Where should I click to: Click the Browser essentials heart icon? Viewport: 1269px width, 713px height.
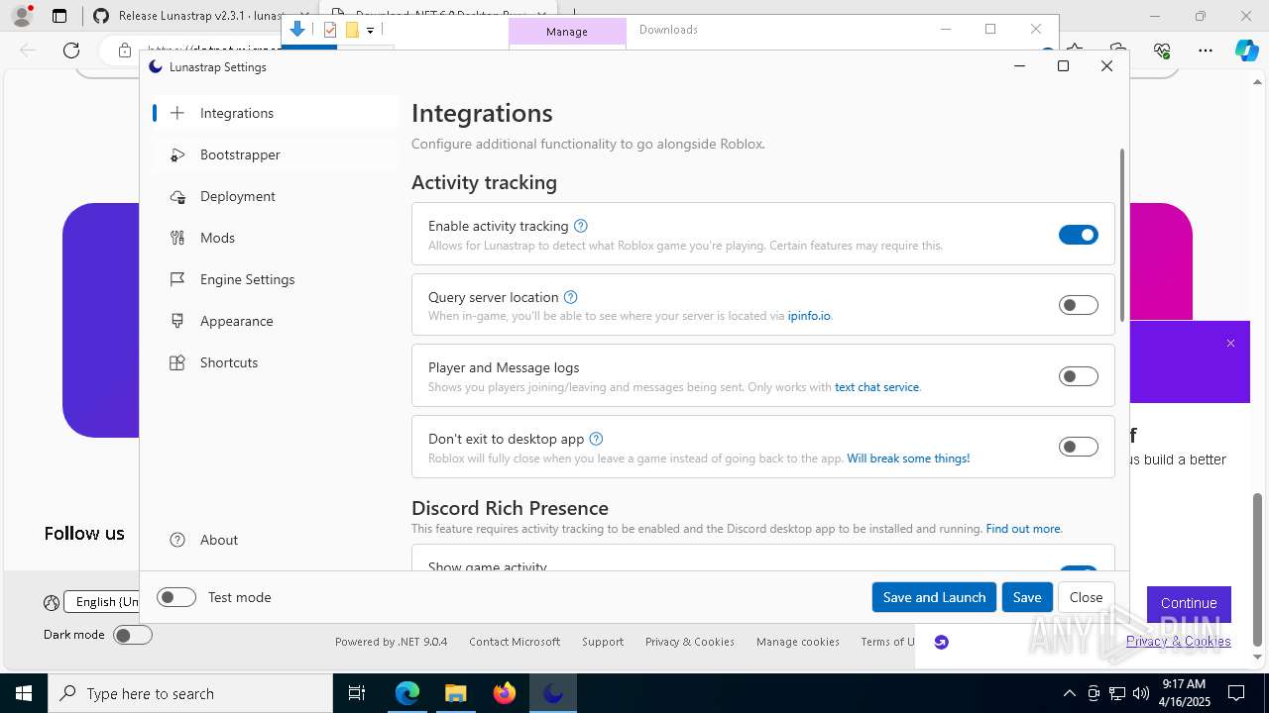point(1162,51)
